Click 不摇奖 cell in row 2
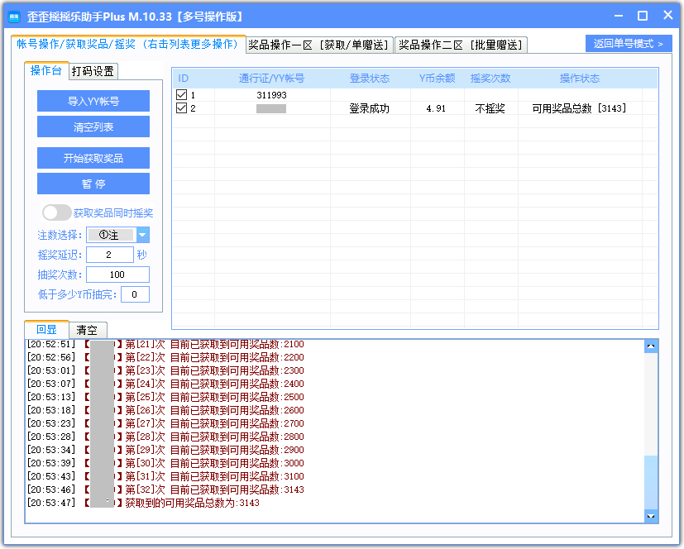 [490, 108]
